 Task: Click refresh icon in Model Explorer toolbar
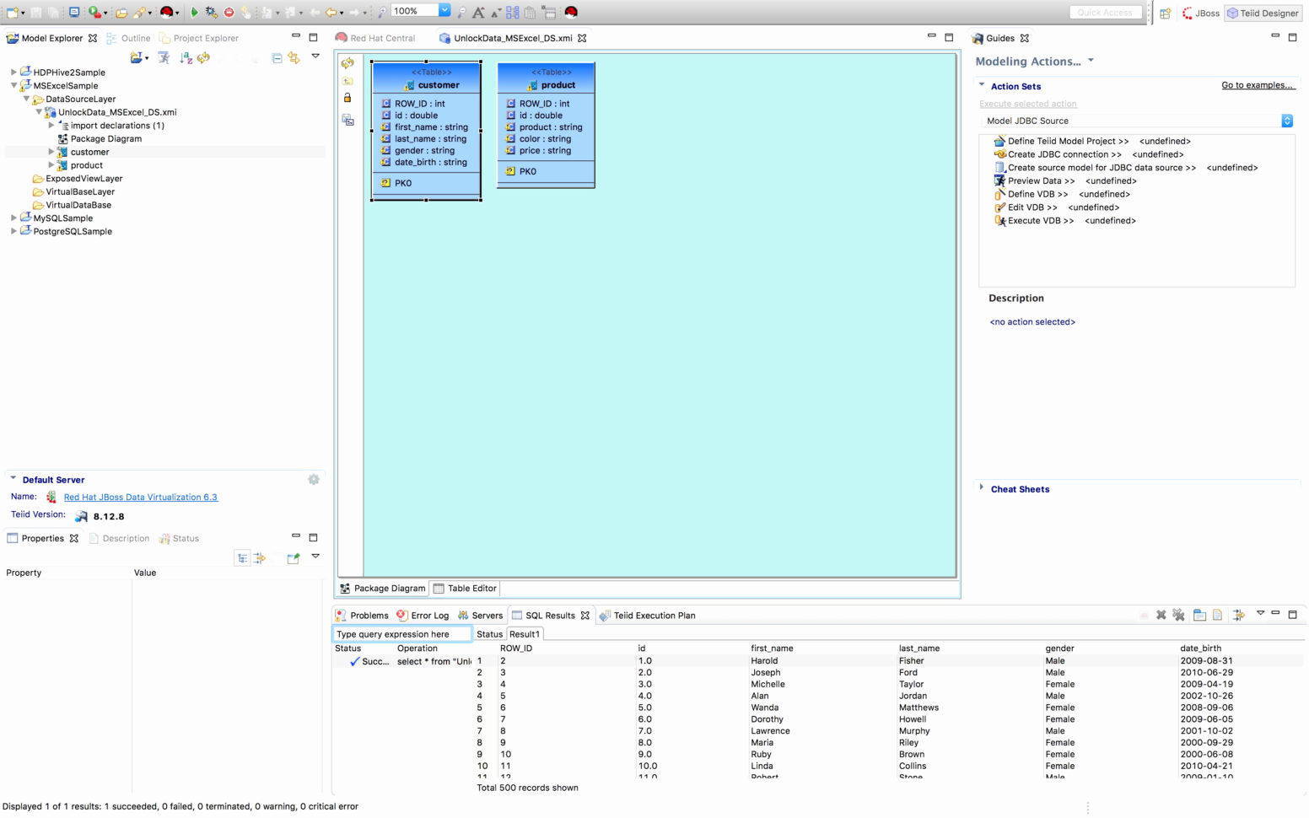click(203, 58)
